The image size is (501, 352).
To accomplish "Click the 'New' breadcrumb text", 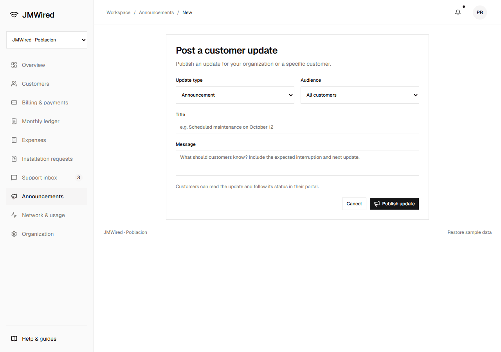I will (x=187, y=13).
